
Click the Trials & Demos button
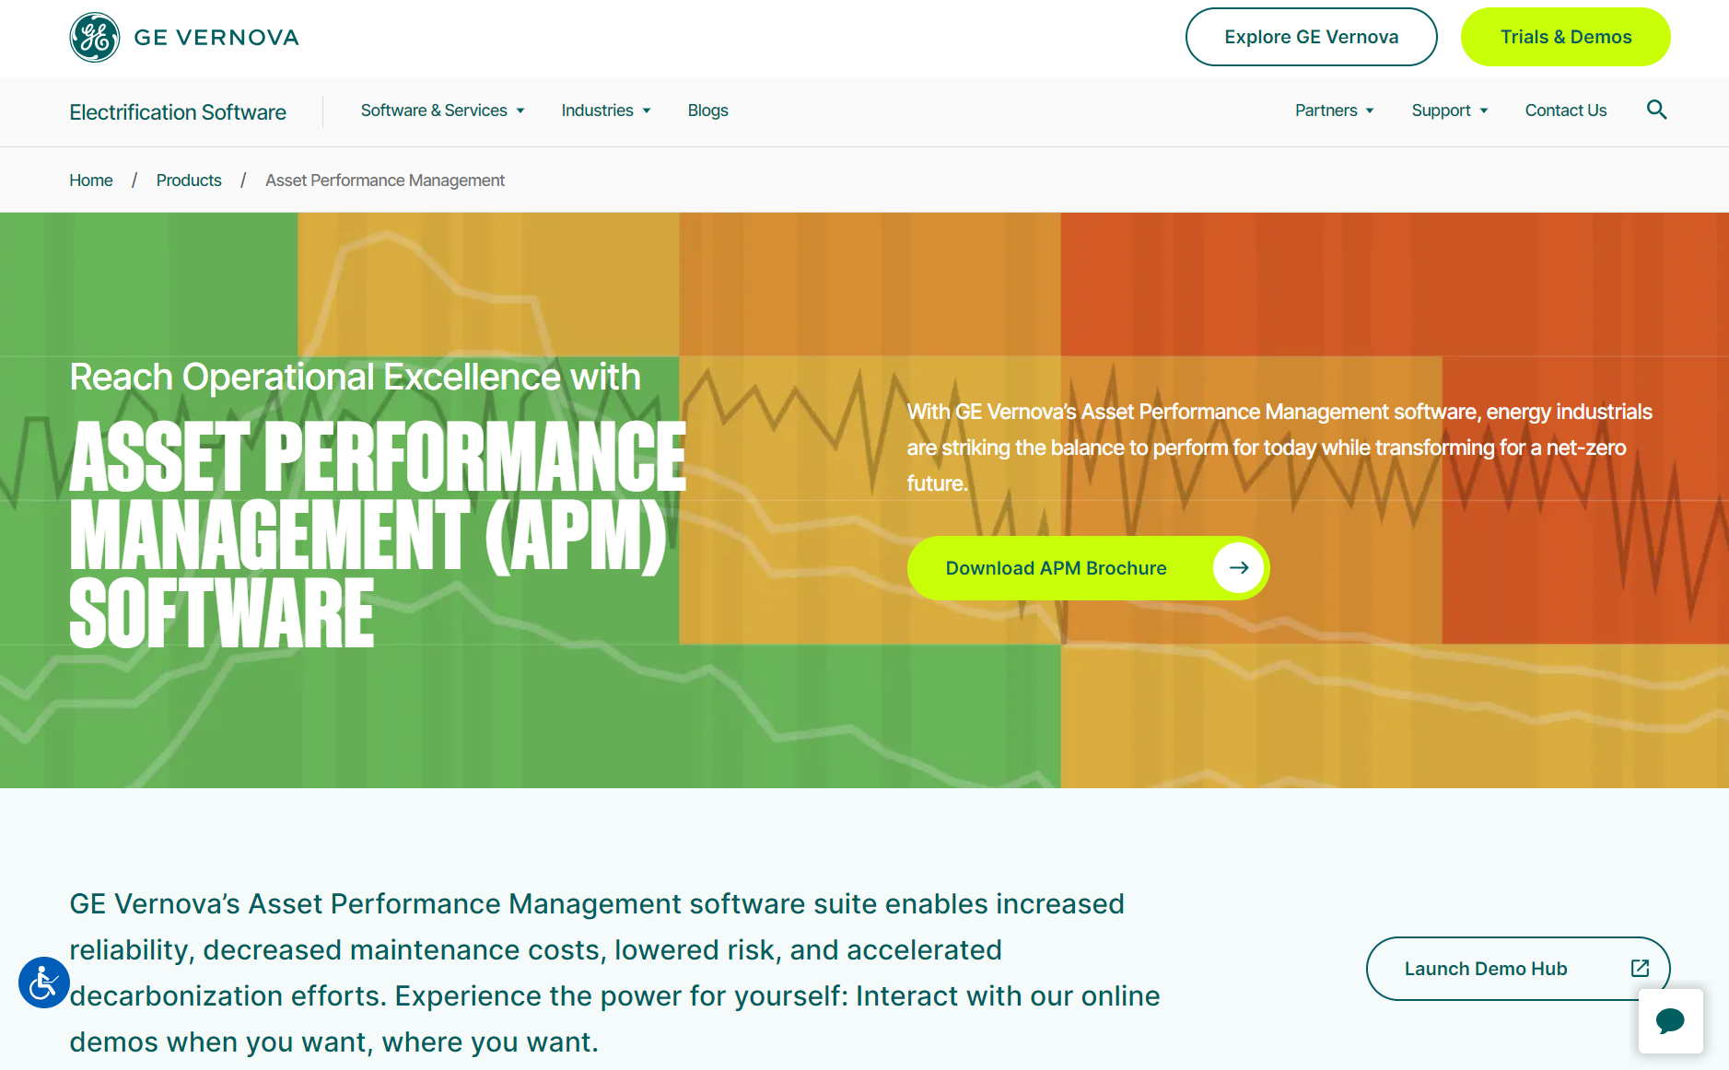[x=1565, y=37]
